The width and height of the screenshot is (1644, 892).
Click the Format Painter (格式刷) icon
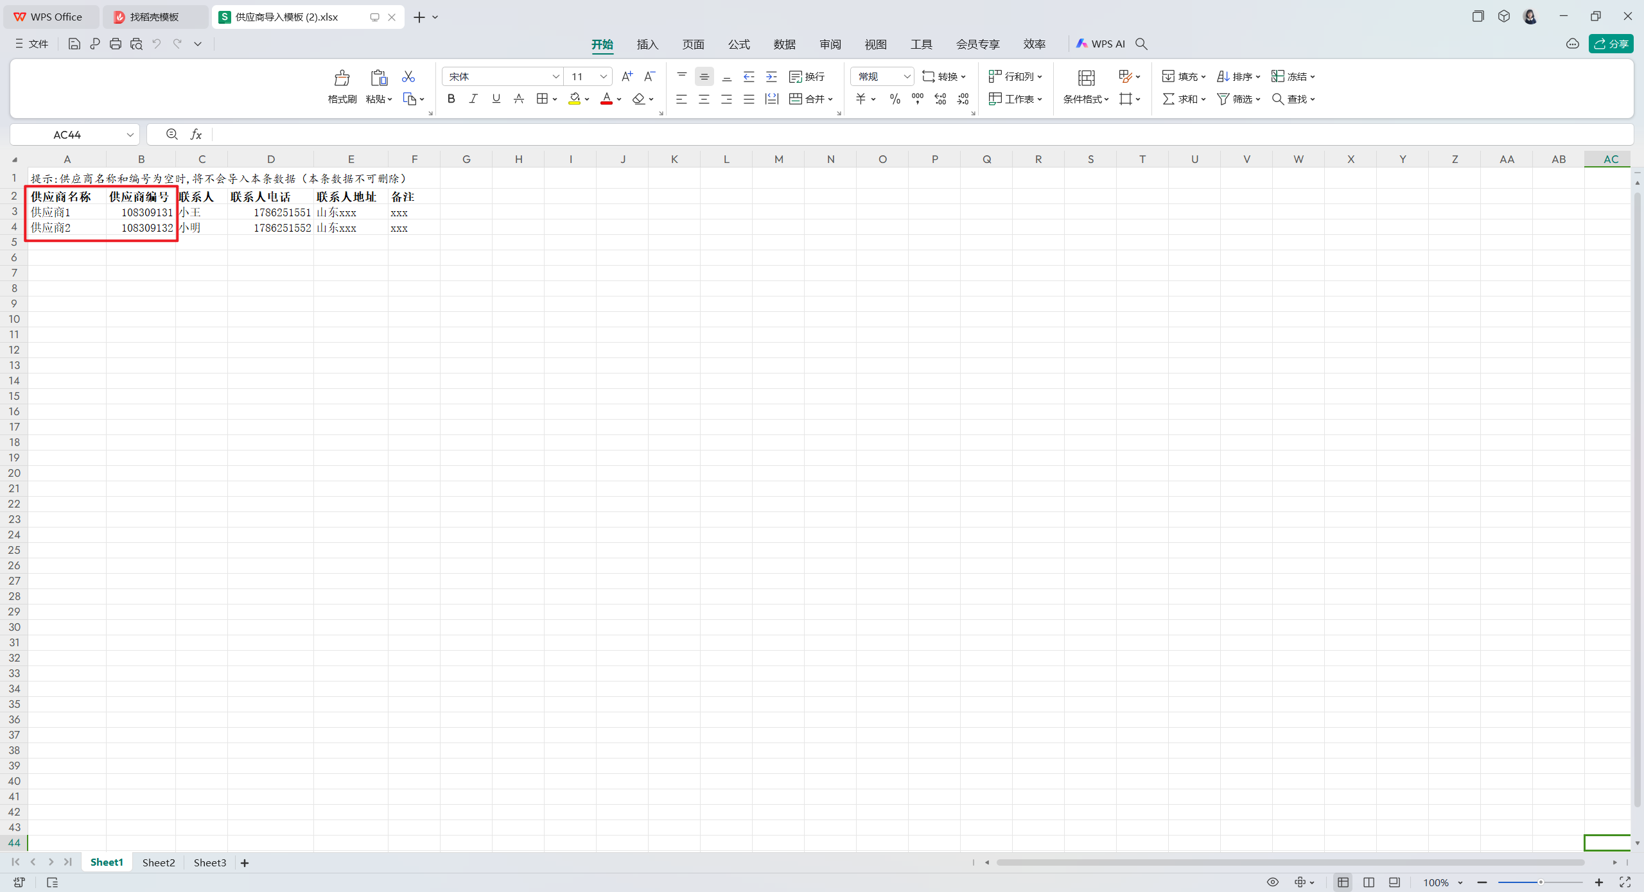[x=342, y=78]
